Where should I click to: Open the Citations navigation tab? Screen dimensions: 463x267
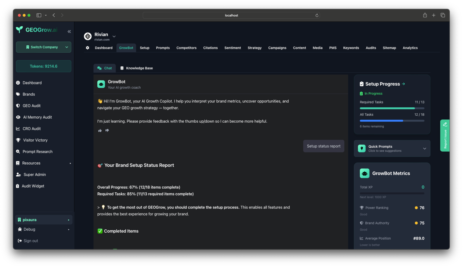pyautogui.click(x=210, y=48)
